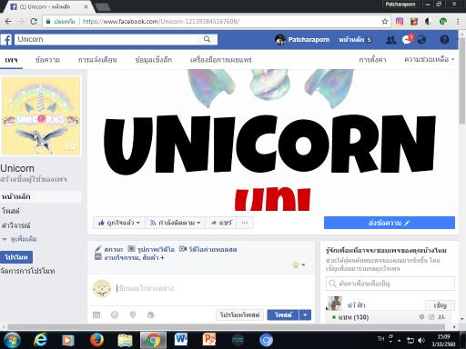Open the friend requests icon
This screenshot has height=349, width=466.
click(390, 40)
